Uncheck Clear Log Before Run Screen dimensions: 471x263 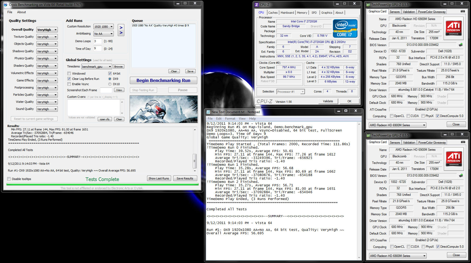pos(69,79)
